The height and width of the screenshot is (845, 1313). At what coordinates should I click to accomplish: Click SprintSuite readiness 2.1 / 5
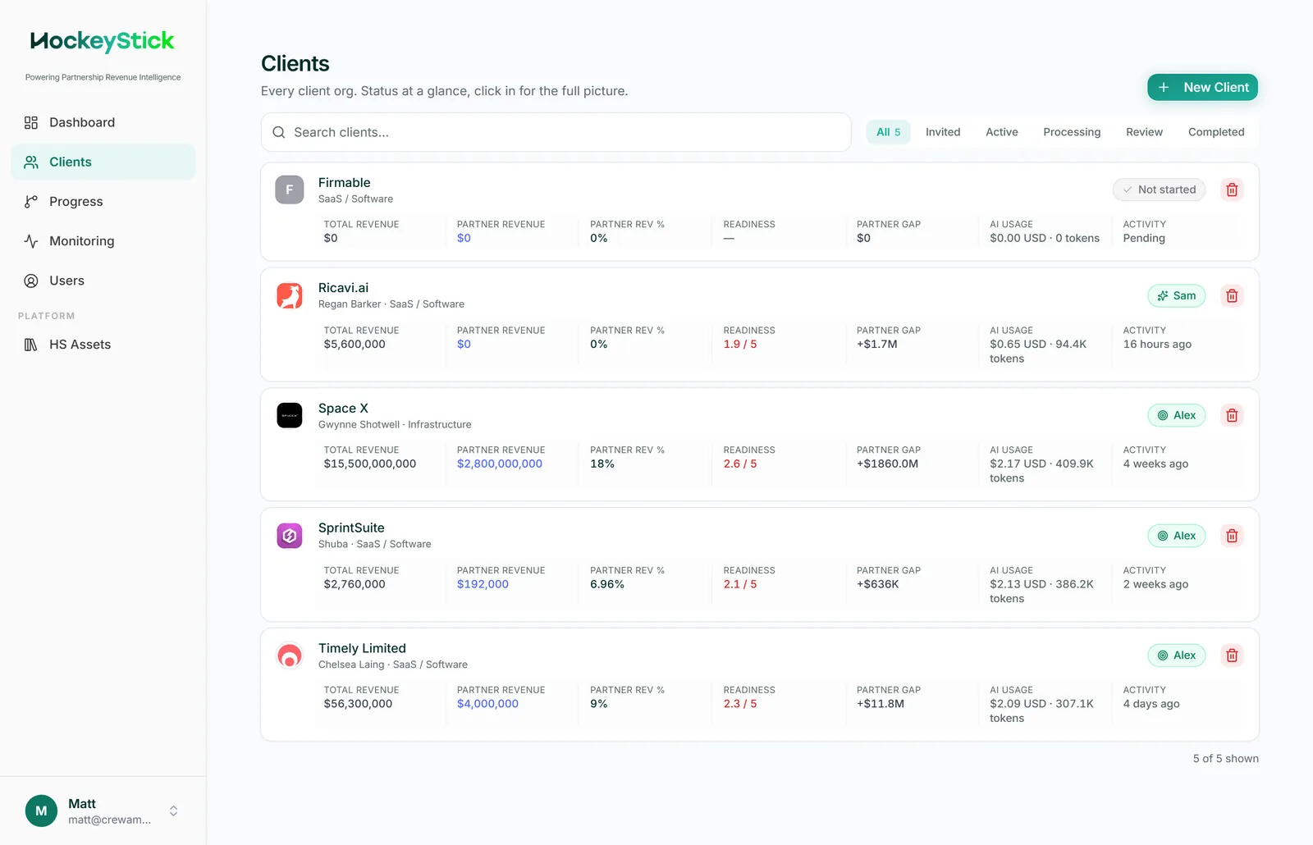740,584
